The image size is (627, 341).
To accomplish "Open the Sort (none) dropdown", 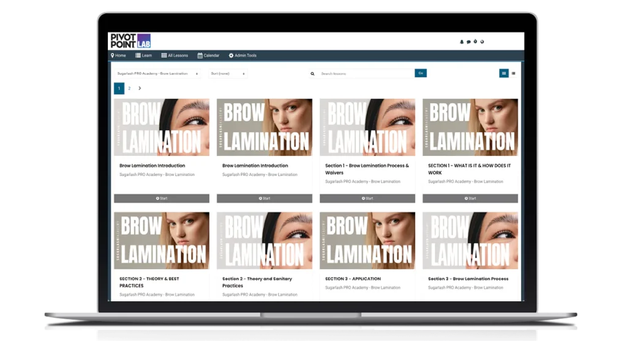I will (x=228, y=73).
